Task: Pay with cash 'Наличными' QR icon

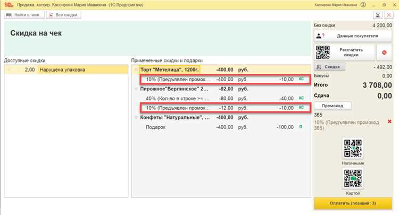Action: click(353, 148)
